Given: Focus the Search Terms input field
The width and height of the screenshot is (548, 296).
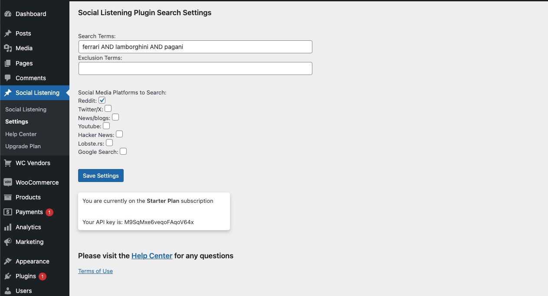Looking at the screenshot, I should click(195, 47).
